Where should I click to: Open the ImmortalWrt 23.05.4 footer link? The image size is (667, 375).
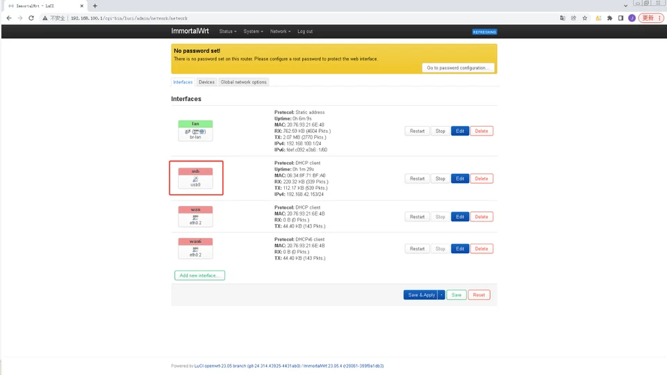[x=343, y=366]
